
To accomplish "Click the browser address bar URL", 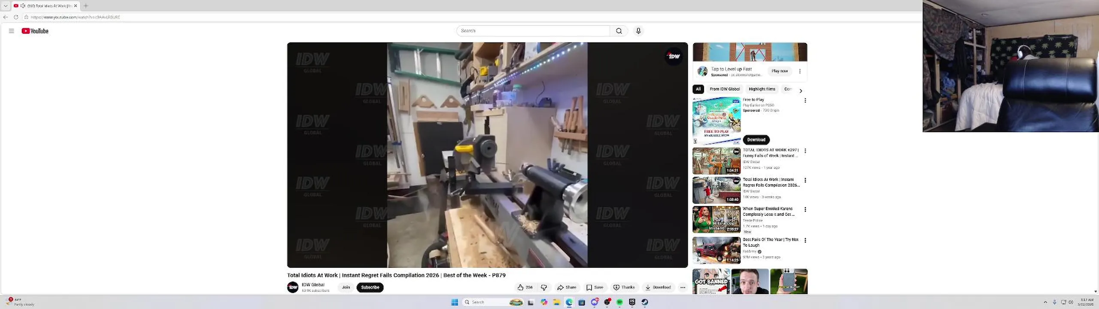I will pos(76,17).
